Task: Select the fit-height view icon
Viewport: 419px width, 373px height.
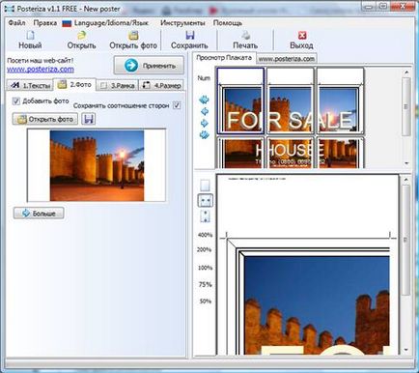Action: click(205, 216)
